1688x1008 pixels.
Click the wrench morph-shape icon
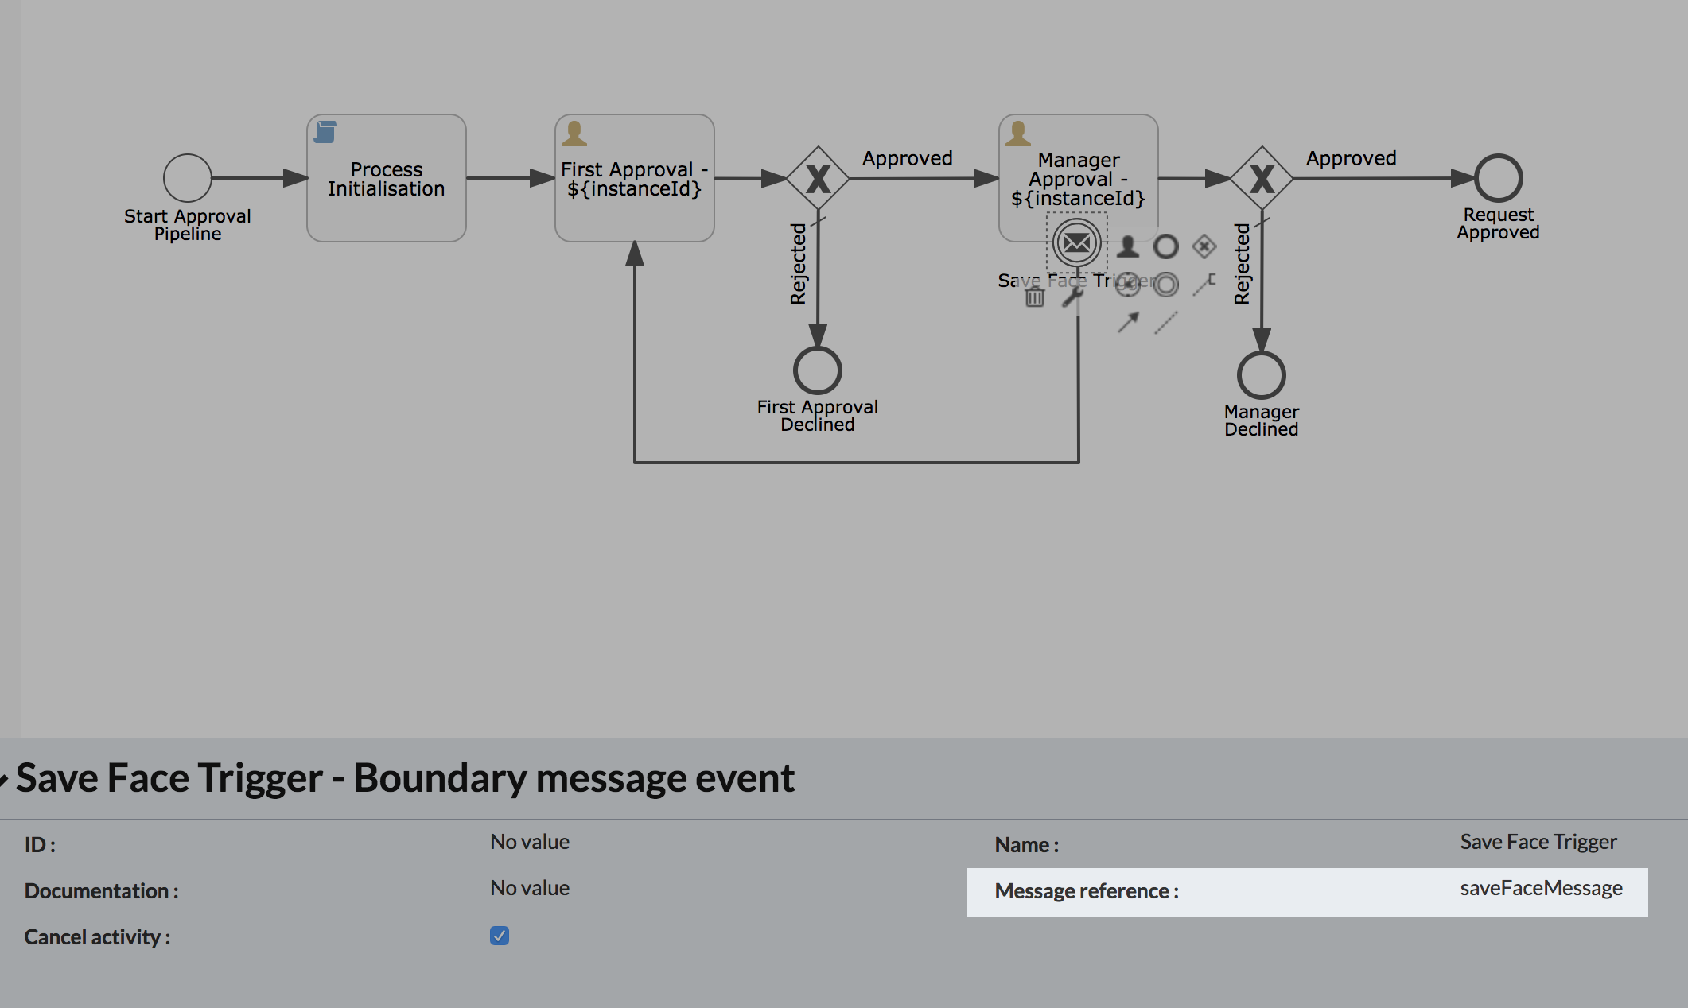1073,297
